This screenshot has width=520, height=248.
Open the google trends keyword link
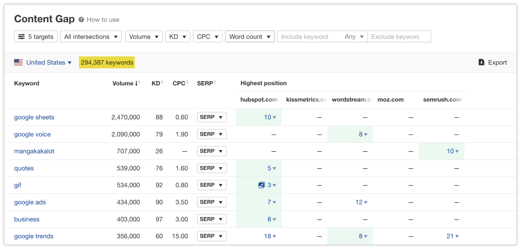click(34, 236)
